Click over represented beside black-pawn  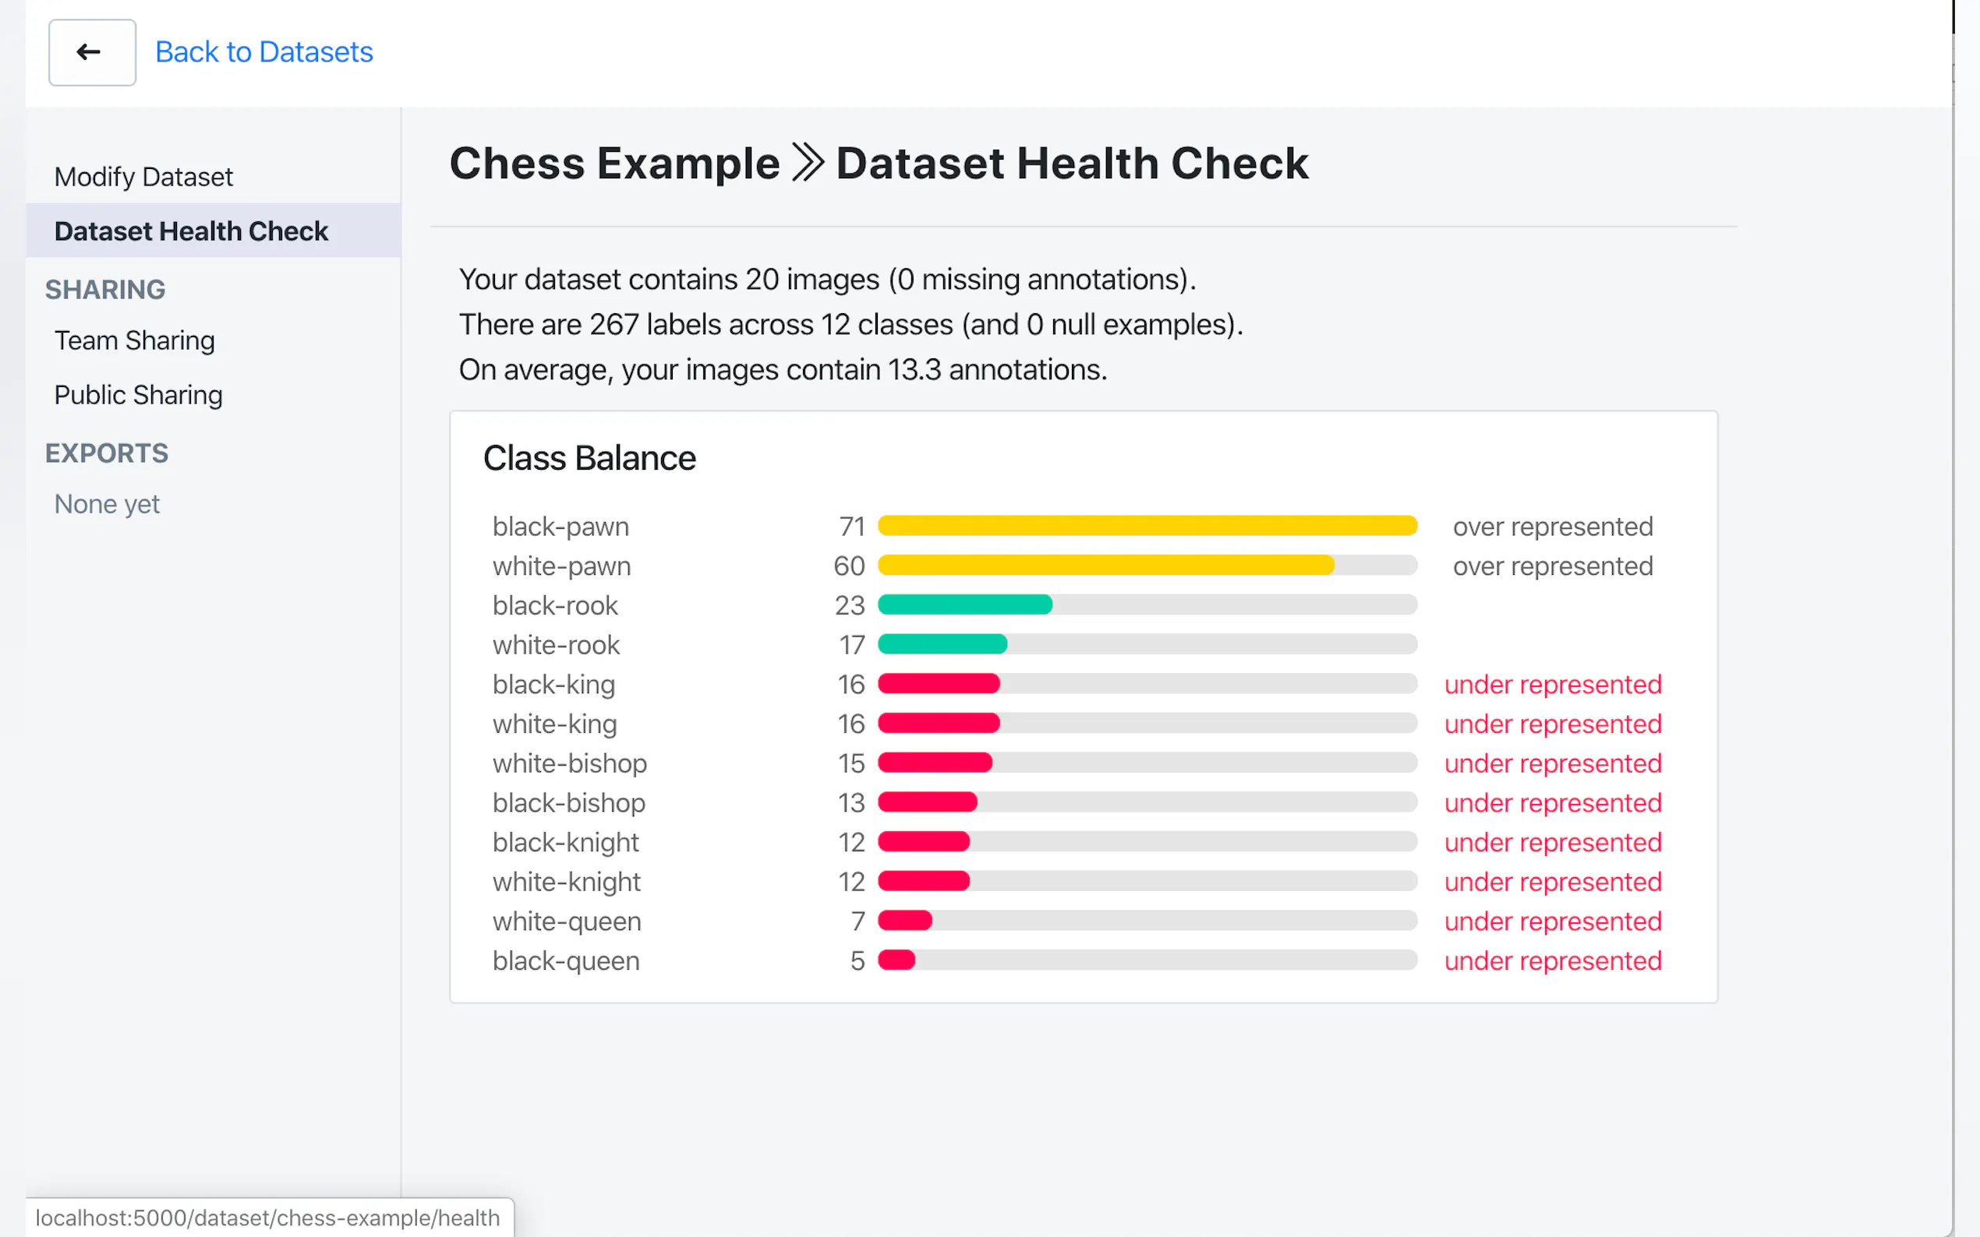tap(1552, 526)
